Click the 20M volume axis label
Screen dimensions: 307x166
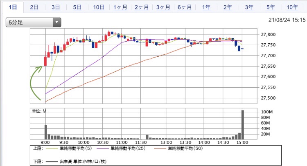click(x=266, y=134)
